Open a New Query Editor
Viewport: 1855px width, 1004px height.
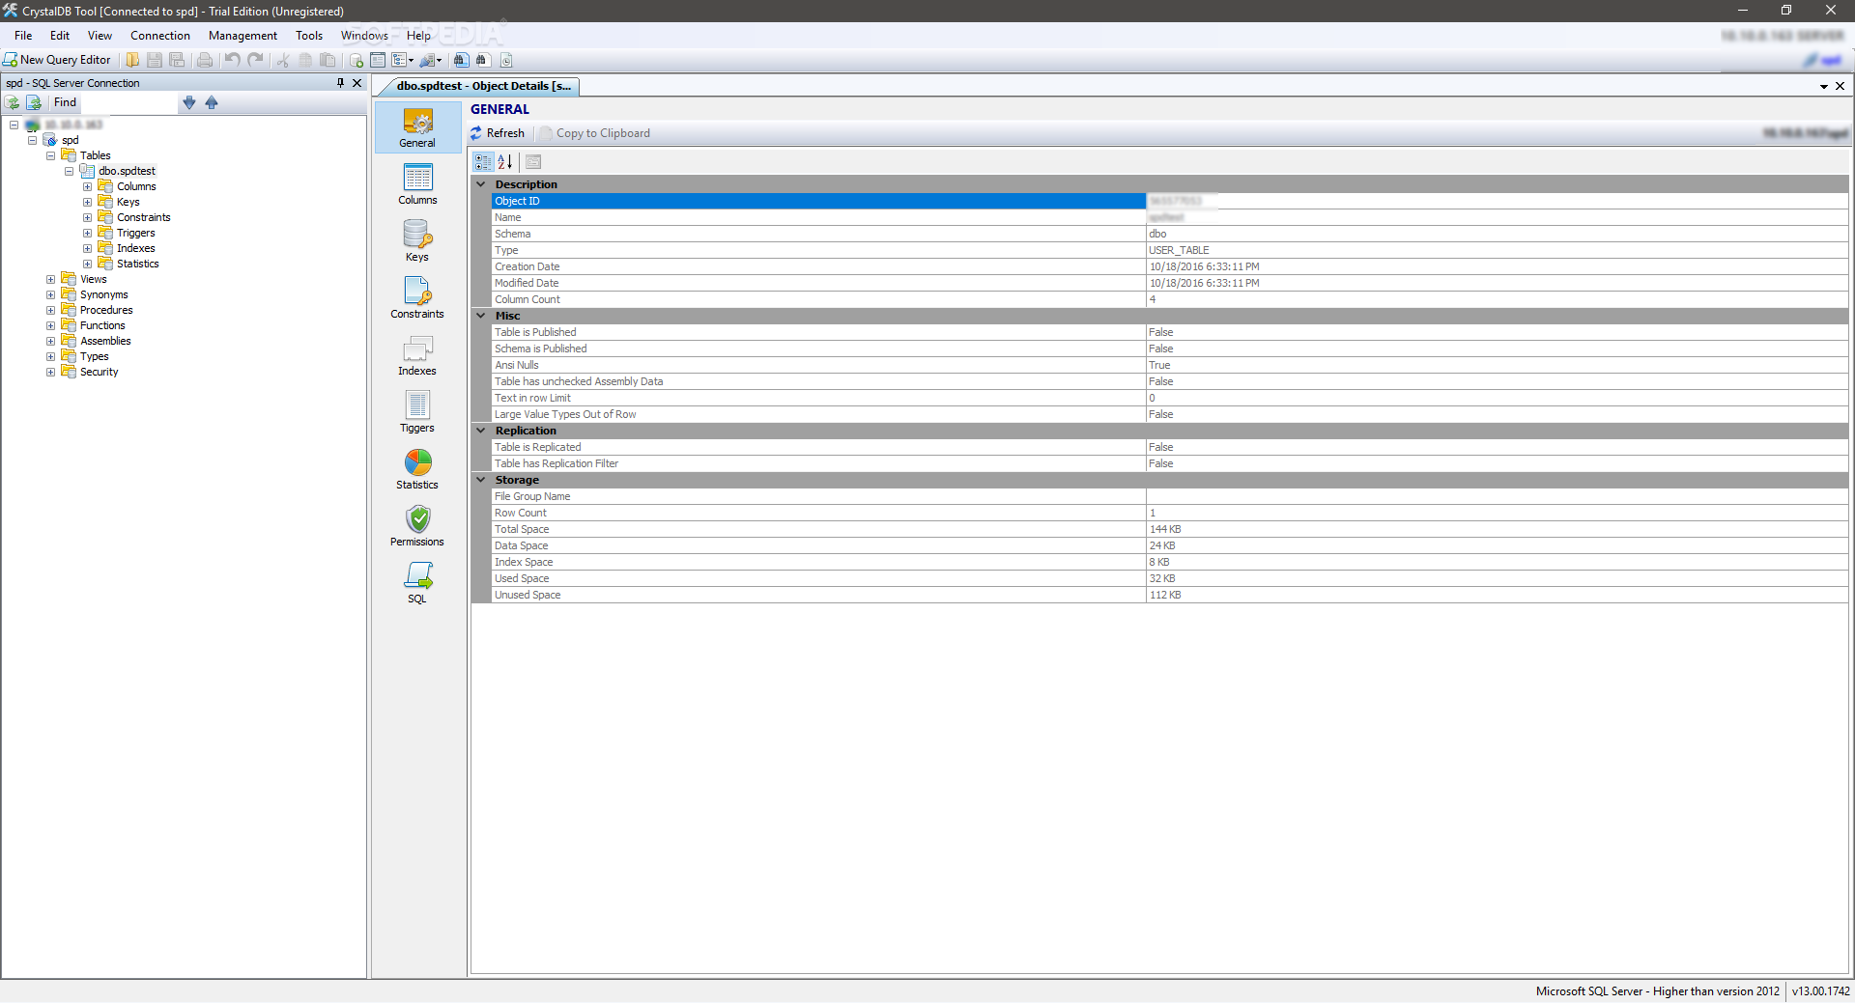pos(57,60)
